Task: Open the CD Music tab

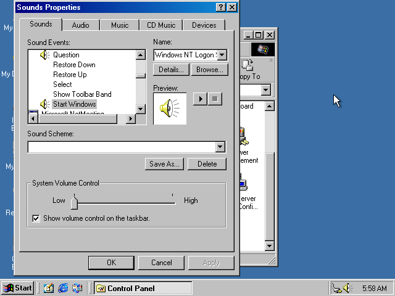Action: coord(161,25)
